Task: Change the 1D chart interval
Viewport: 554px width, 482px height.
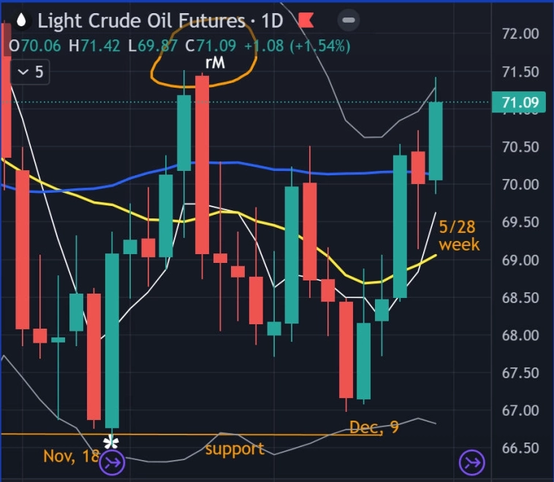Action: click(272, 21)
